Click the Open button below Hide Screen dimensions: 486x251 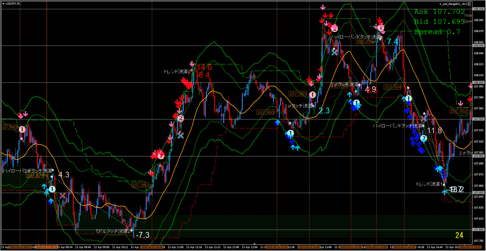468,21
